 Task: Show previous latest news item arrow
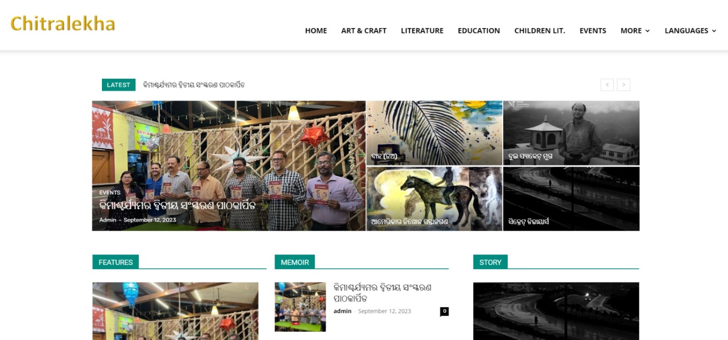(607, 85)
